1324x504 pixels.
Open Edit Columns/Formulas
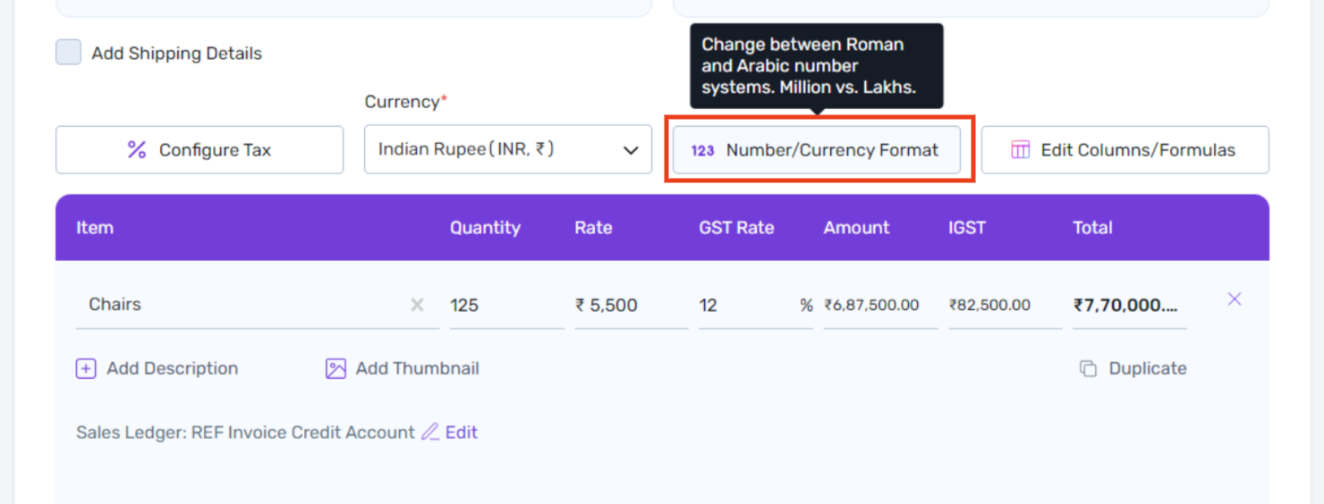[x=1125, y=150]
